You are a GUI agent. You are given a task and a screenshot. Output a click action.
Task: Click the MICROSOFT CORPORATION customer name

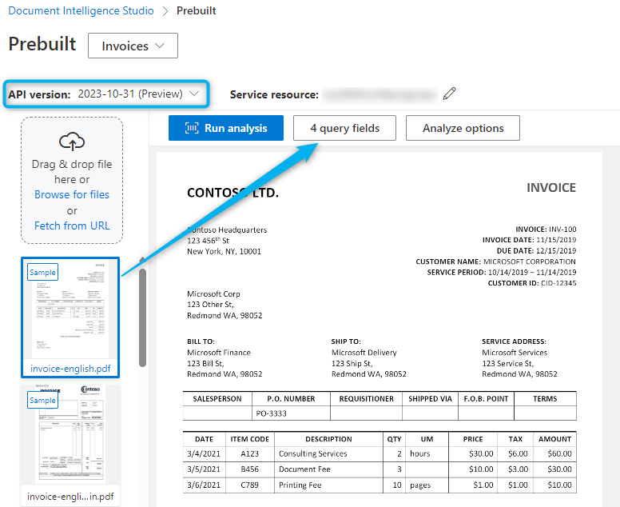point(530,261)
